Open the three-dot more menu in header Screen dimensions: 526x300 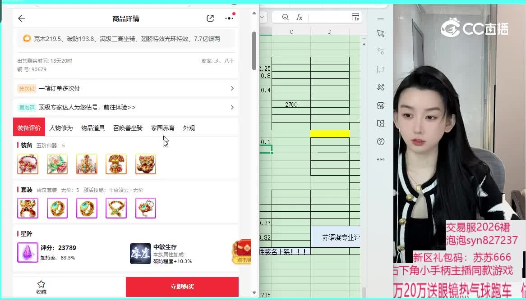(x=229, y=18)
